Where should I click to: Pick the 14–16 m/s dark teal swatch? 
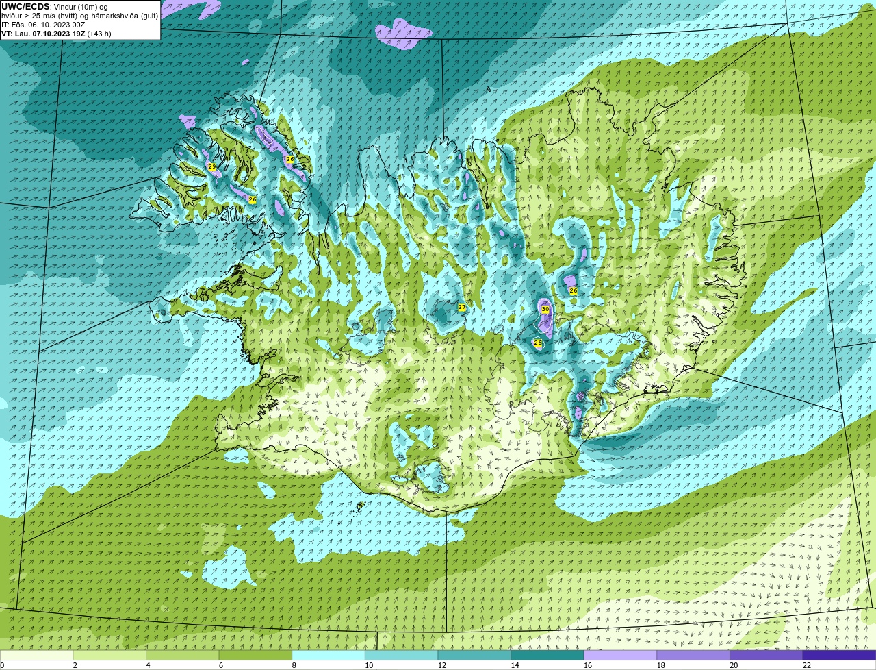pyautogui.click(x=547, y=655)
